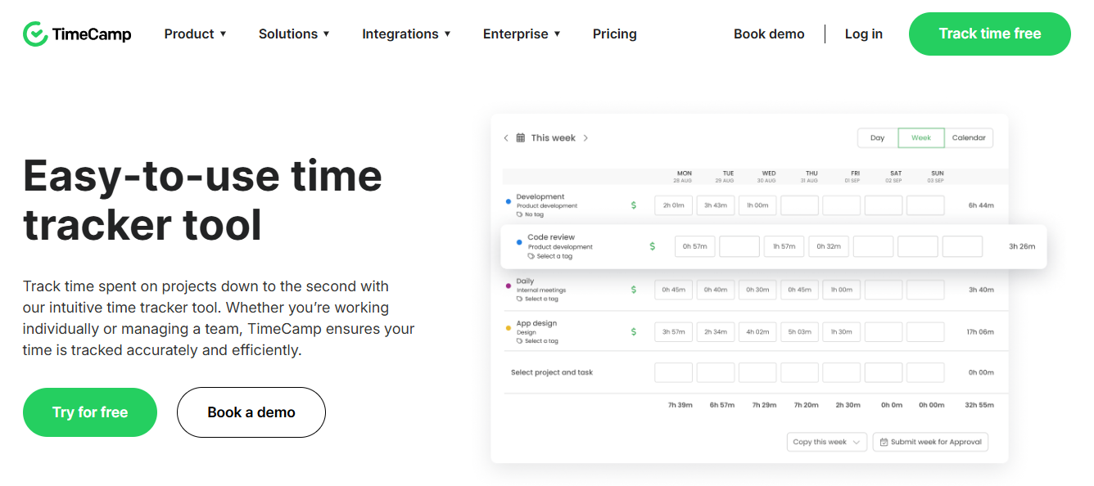
Task: Click the 3h 57m App design cell
Action: (x=674, y=332)
